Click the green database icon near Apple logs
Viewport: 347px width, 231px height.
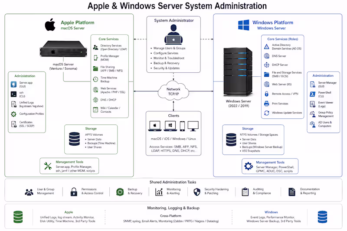click(x=18, y=217)
